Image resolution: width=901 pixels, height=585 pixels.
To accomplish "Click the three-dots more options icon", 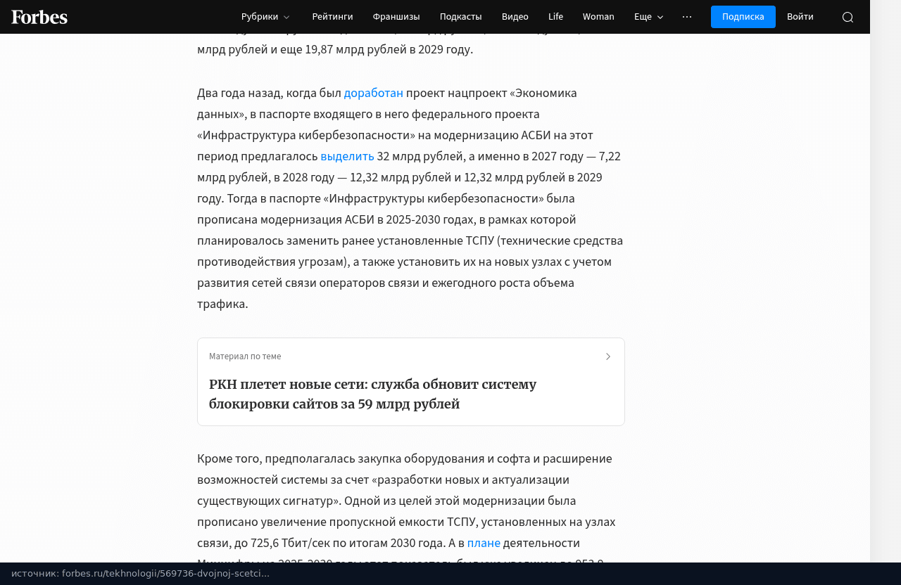I will [687, 17].
